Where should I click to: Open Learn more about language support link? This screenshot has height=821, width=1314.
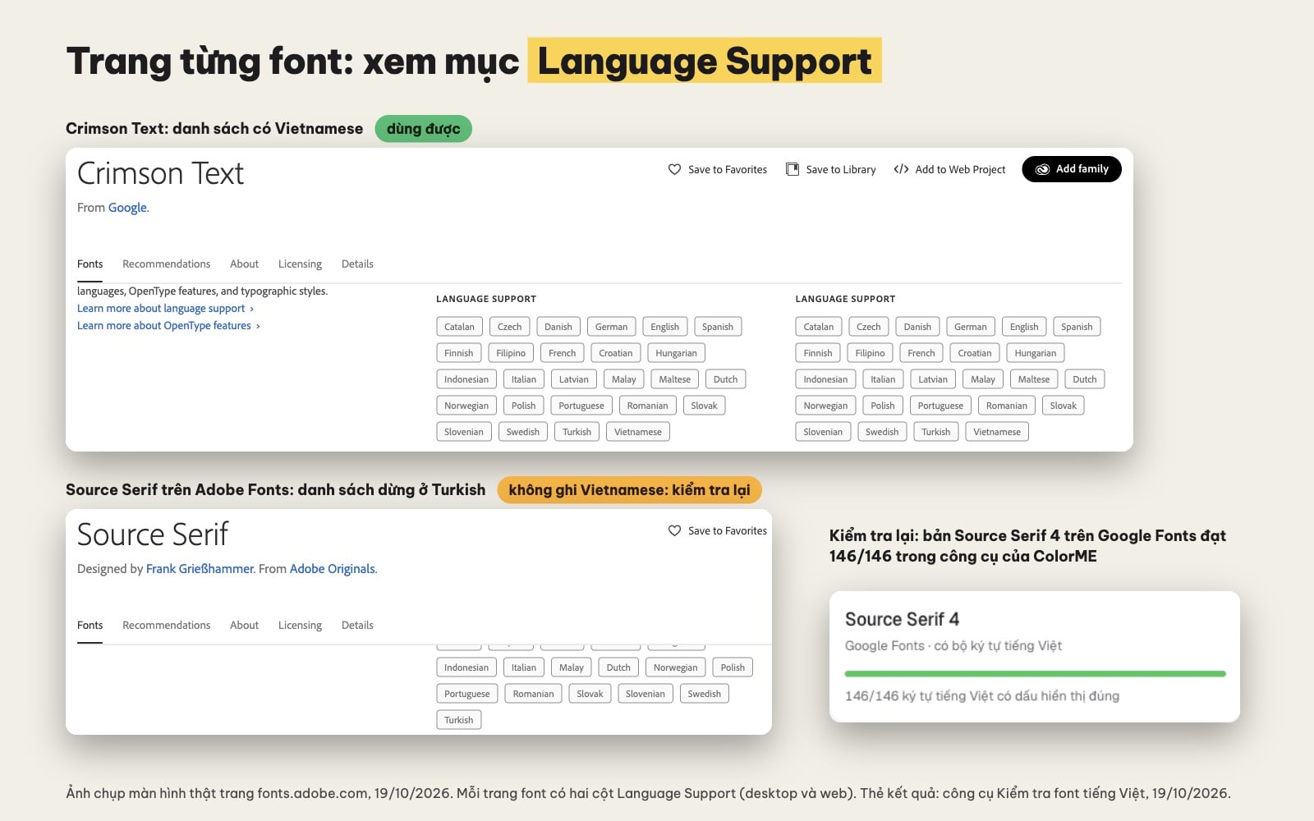(165, 308)
